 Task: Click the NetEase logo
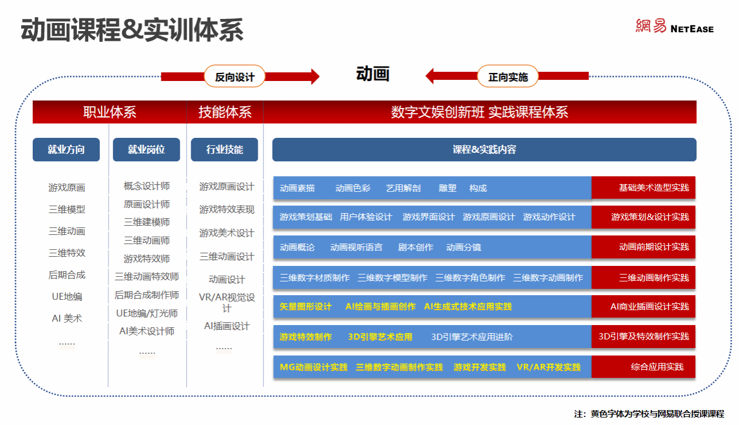tap(674, 26)
